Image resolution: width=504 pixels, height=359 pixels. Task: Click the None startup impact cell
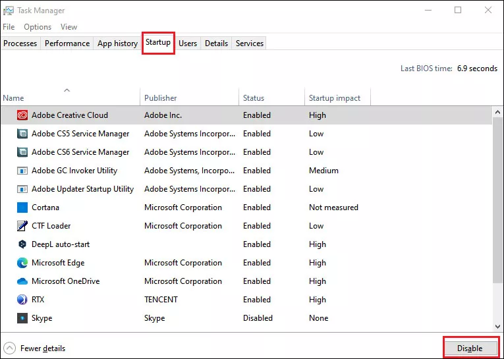318,318
